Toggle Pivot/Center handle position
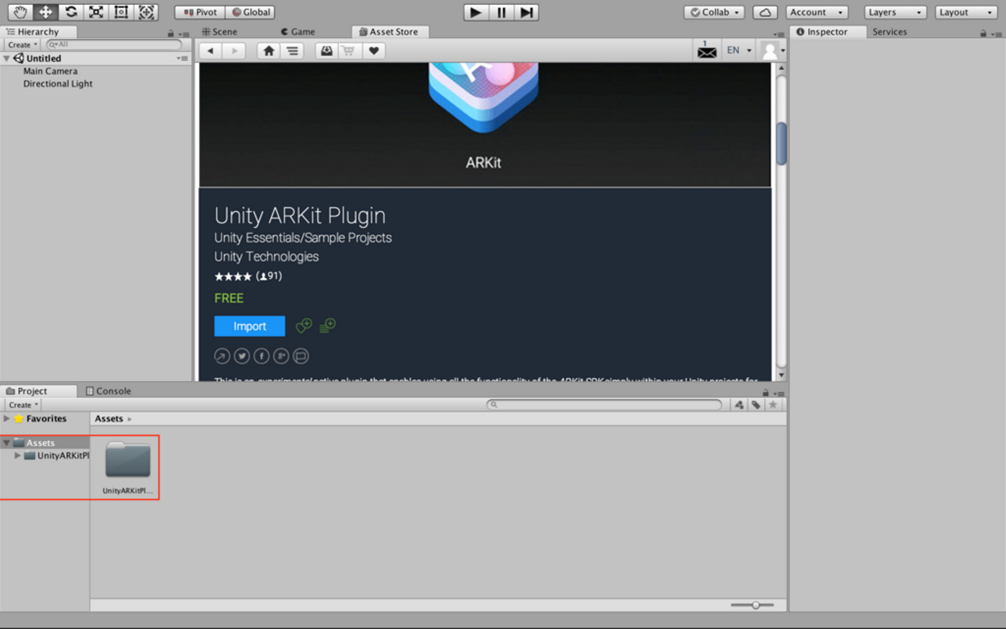Image resolution: width=1006 pixels, height=629 pixels. [x=200, y=12]
